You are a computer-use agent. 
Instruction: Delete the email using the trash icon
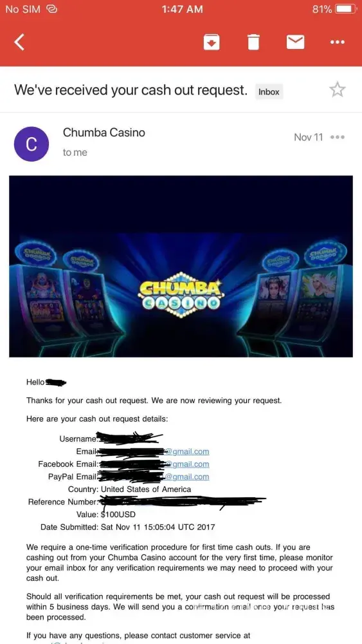253,42
